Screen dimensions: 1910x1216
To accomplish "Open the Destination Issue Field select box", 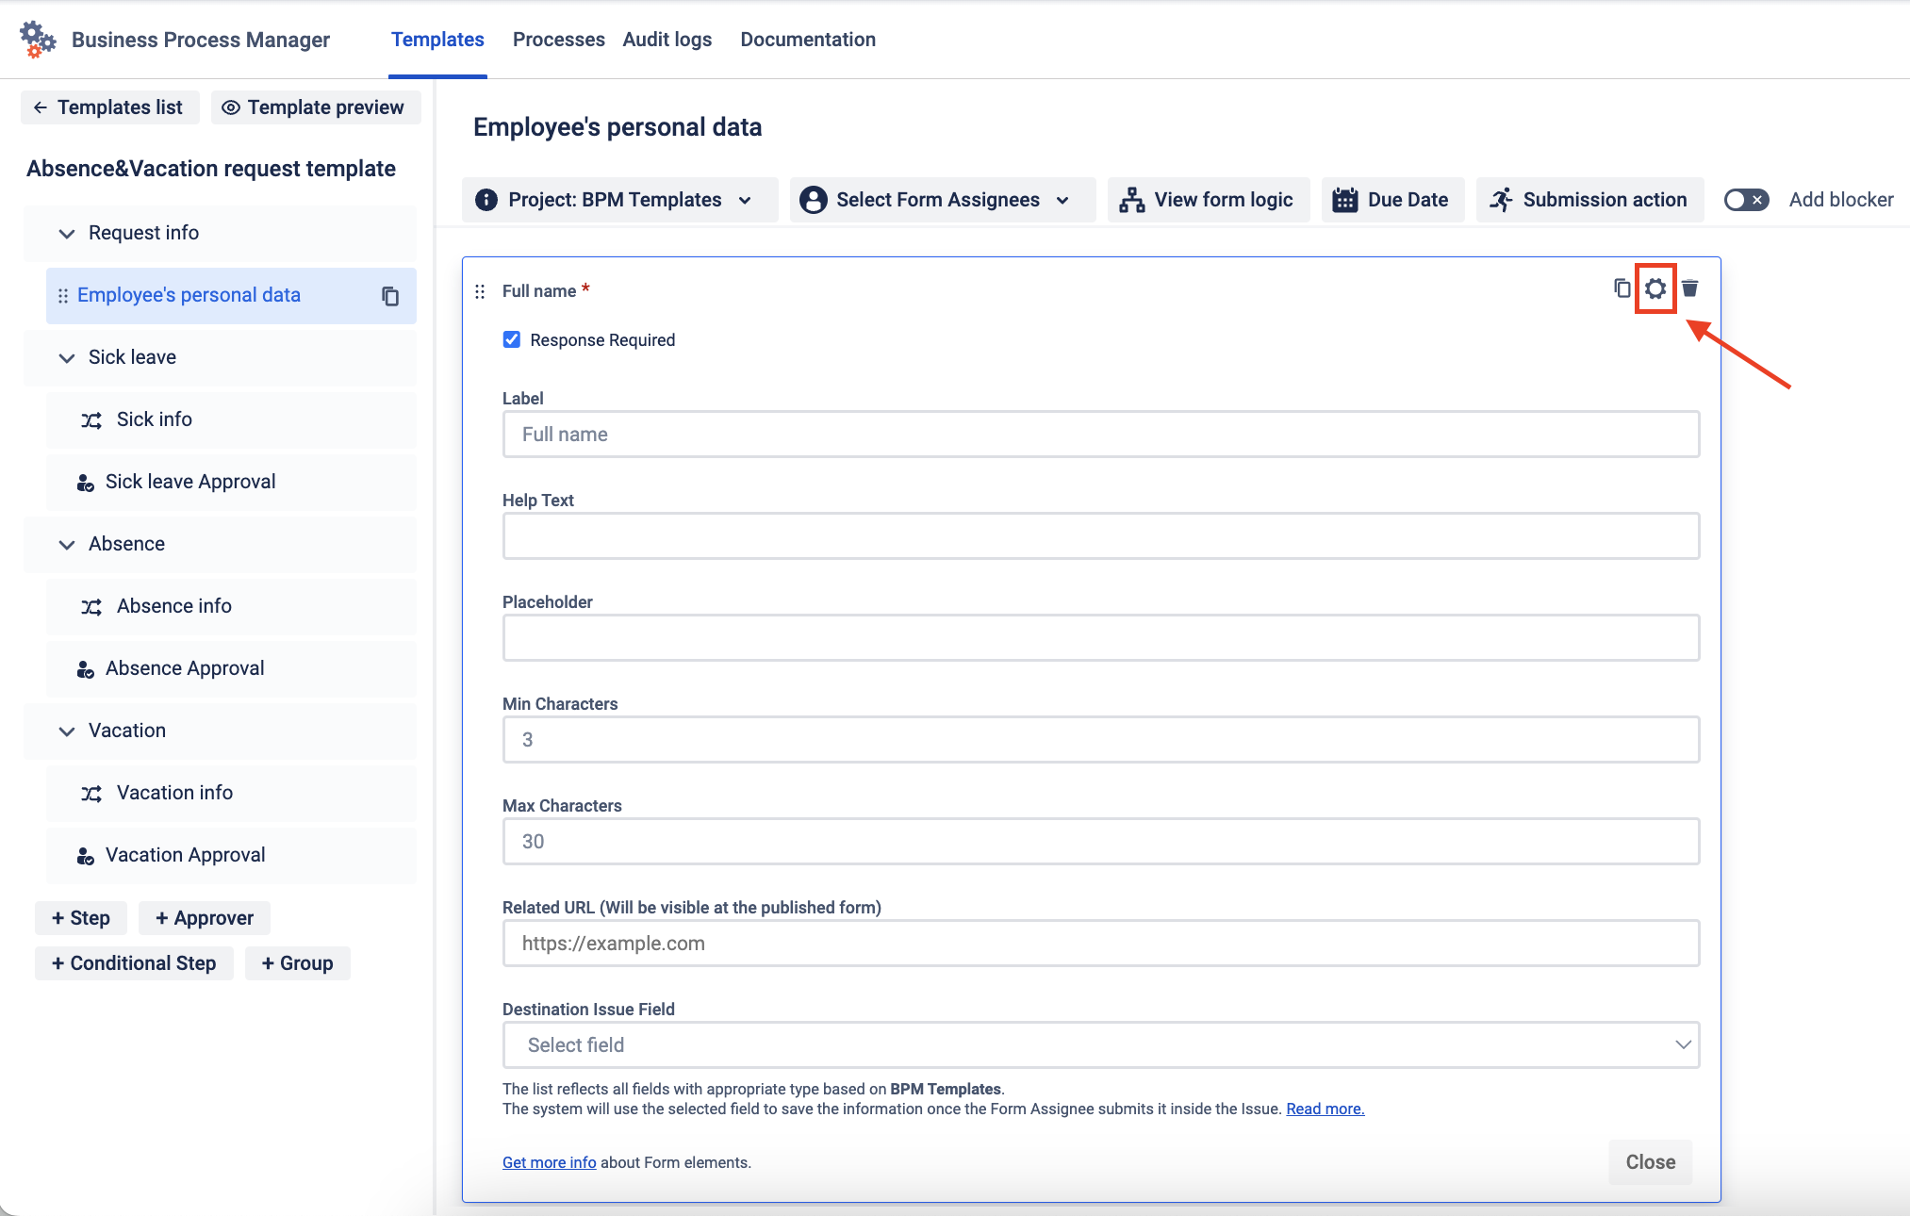I will [x=1100, y=1044].
